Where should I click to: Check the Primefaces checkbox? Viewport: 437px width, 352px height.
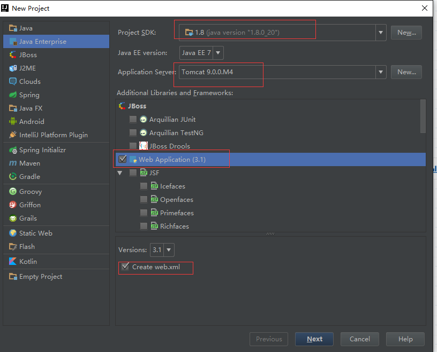(144, 213)
